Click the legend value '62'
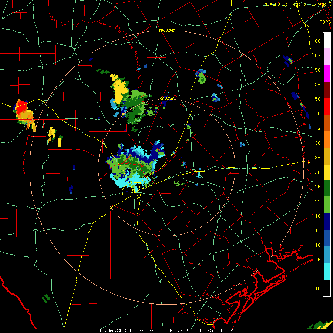Image resolution: width=333 pixels, height=333 pixels. (318, 55)
